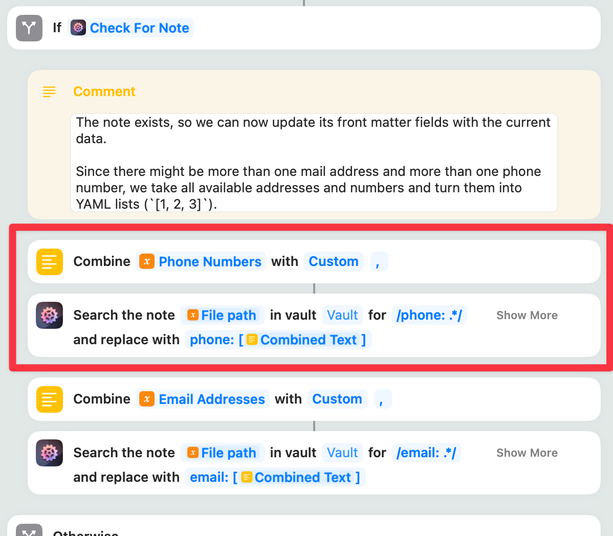Select the Phone Numbers variable token
Image resolution: width=613 pixels, height=536 pixels.
click(x=202, y=262)
